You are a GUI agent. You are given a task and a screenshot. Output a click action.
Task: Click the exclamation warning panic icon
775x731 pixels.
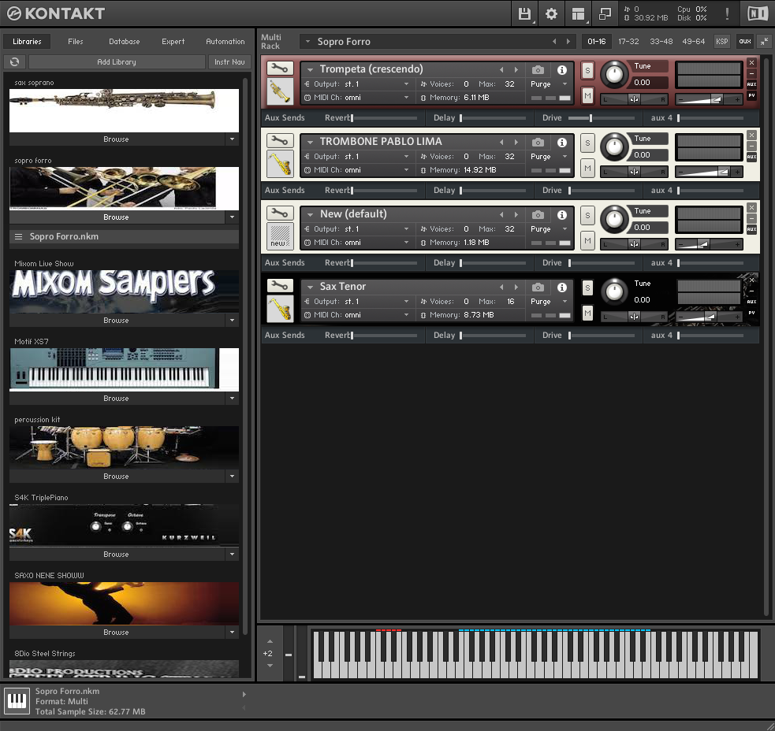click(727, 13)
